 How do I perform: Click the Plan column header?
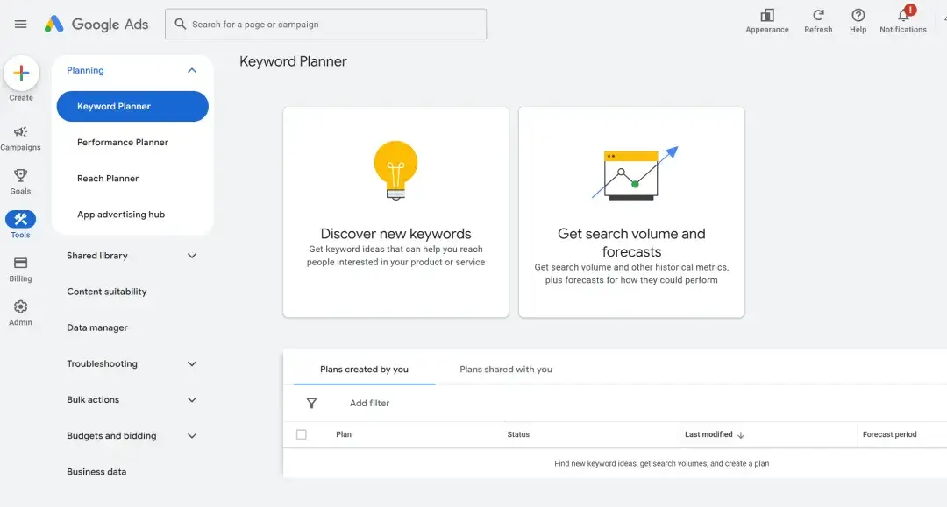coord(344,434)
